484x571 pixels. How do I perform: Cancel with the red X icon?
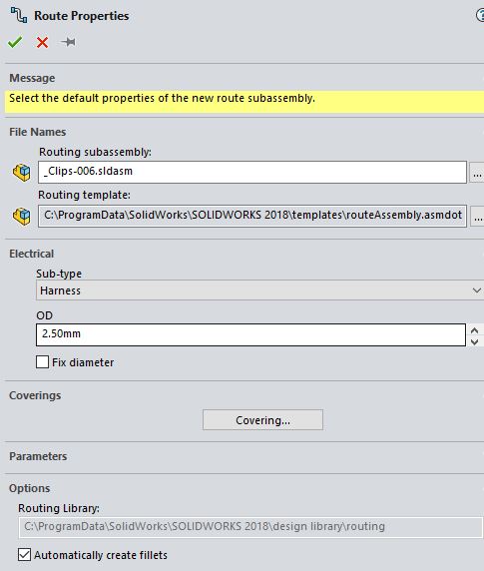(42, 42)
